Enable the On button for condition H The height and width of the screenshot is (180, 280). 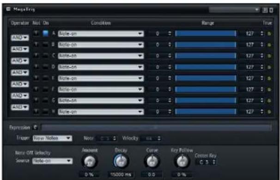(46, 112)
